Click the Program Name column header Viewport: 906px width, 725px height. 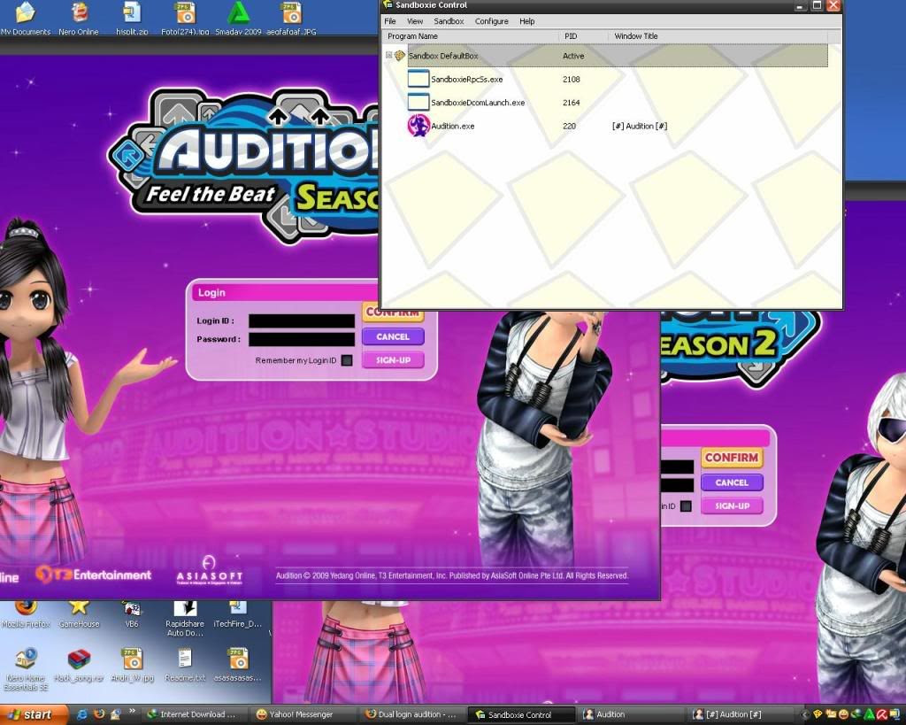pyautogui.click(x=471, y=35)
